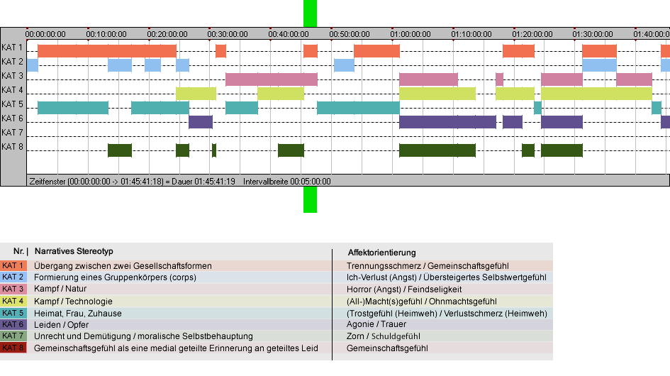Screen dimensions: 670x376
Task: Select the longest orange KAT 1 segment at the start
Action: (107, 51)
